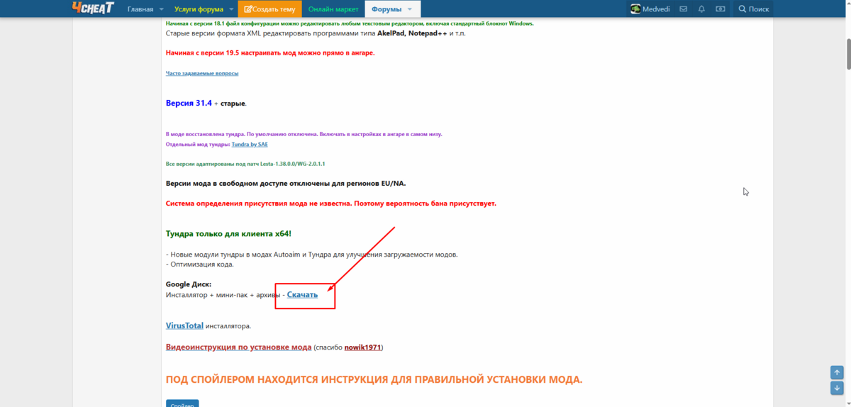Click the orange Создать тему button
The image size is (851, 407).
tap(269, 9)
